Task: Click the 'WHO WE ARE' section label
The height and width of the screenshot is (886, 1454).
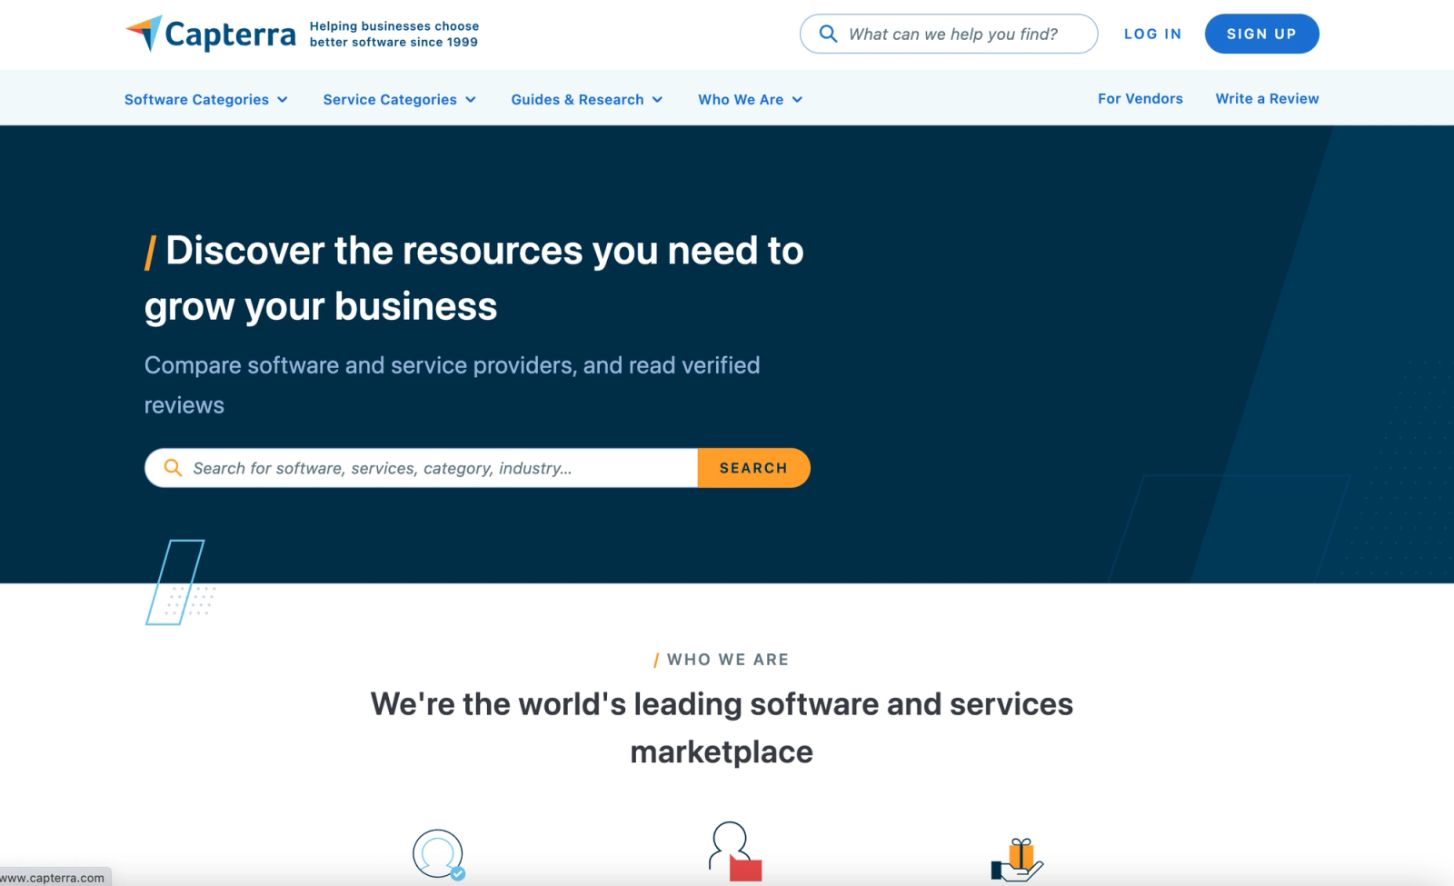Action: tap(722, 660)
